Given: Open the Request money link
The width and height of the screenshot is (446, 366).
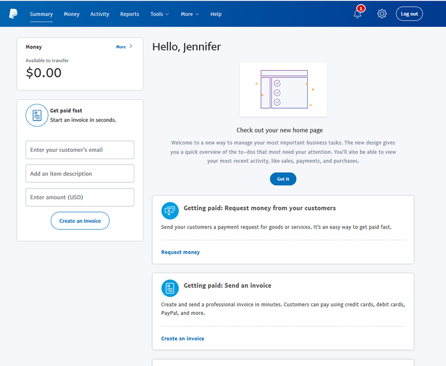Looking at the screenshot, I should (x=180, y=252).
